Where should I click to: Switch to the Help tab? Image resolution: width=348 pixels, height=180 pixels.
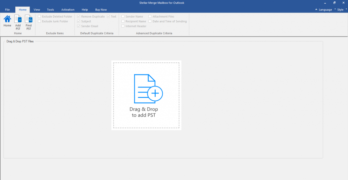pyautogui.click(x=85, y=10)
